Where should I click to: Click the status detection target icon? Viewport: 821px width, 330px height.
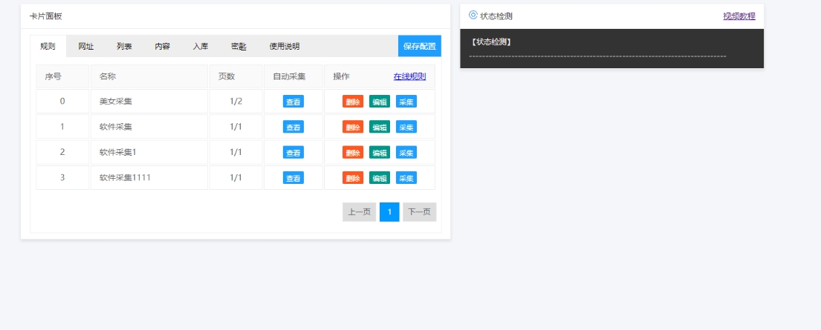coord(473,15)
